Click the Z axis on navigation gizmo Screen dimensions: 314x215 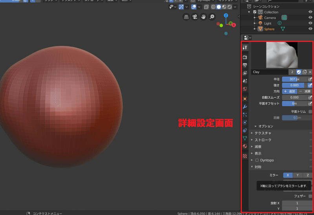pos(226,15)
